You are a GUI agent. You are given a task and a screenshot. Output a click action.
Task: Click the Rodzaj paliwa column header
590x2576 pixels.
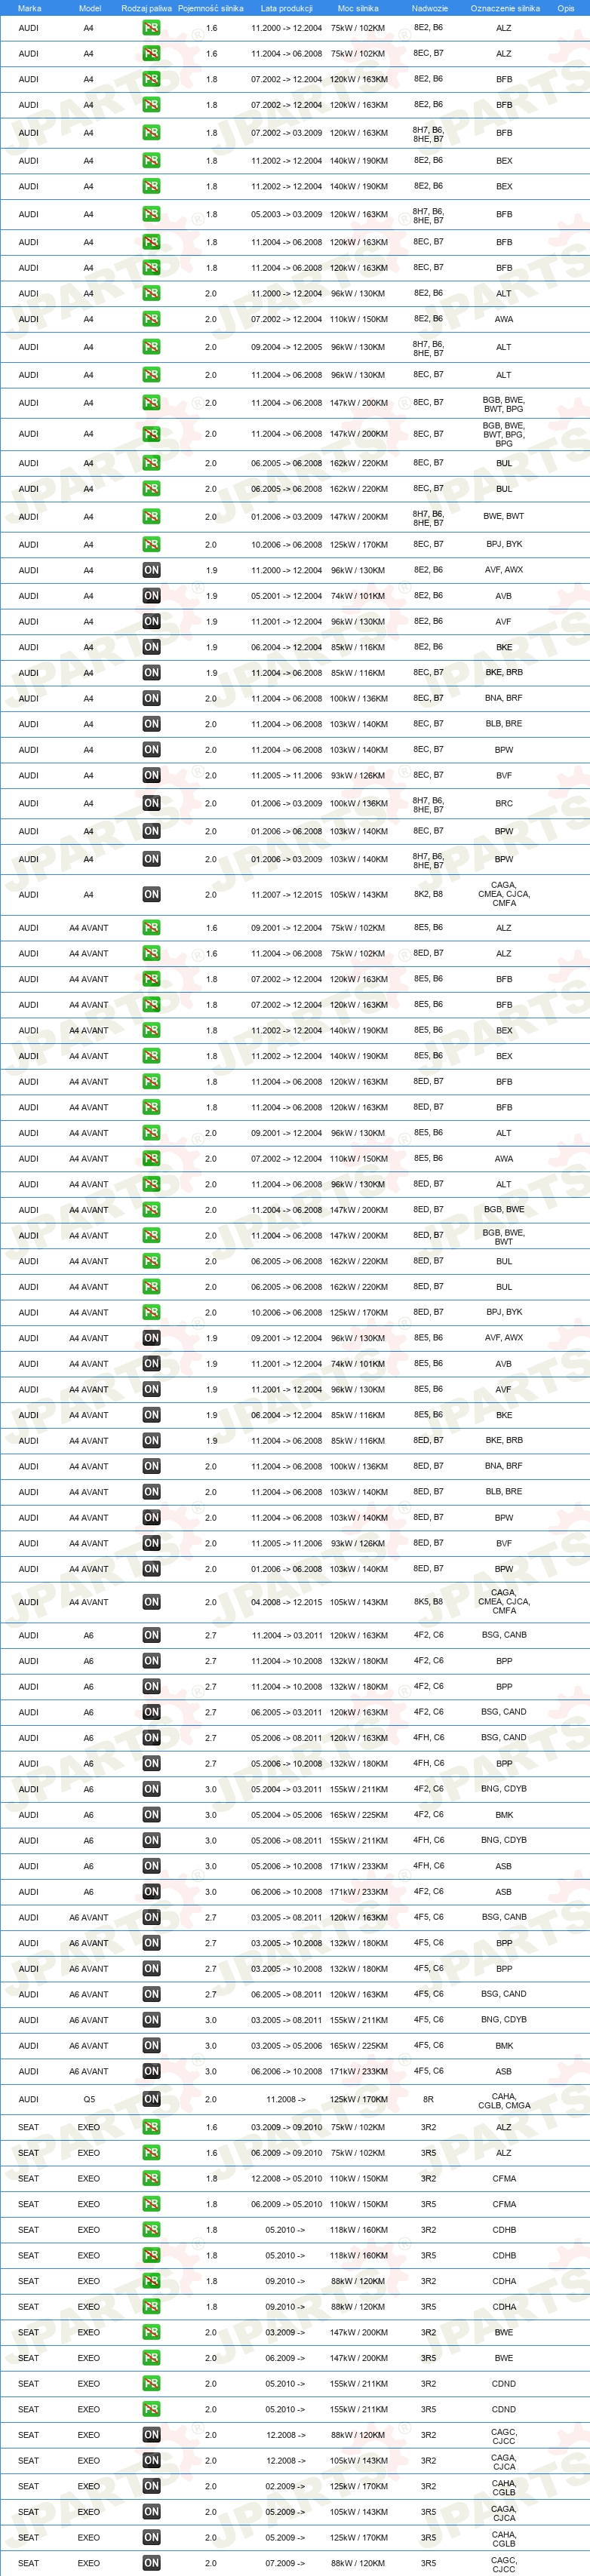(146, 8)
